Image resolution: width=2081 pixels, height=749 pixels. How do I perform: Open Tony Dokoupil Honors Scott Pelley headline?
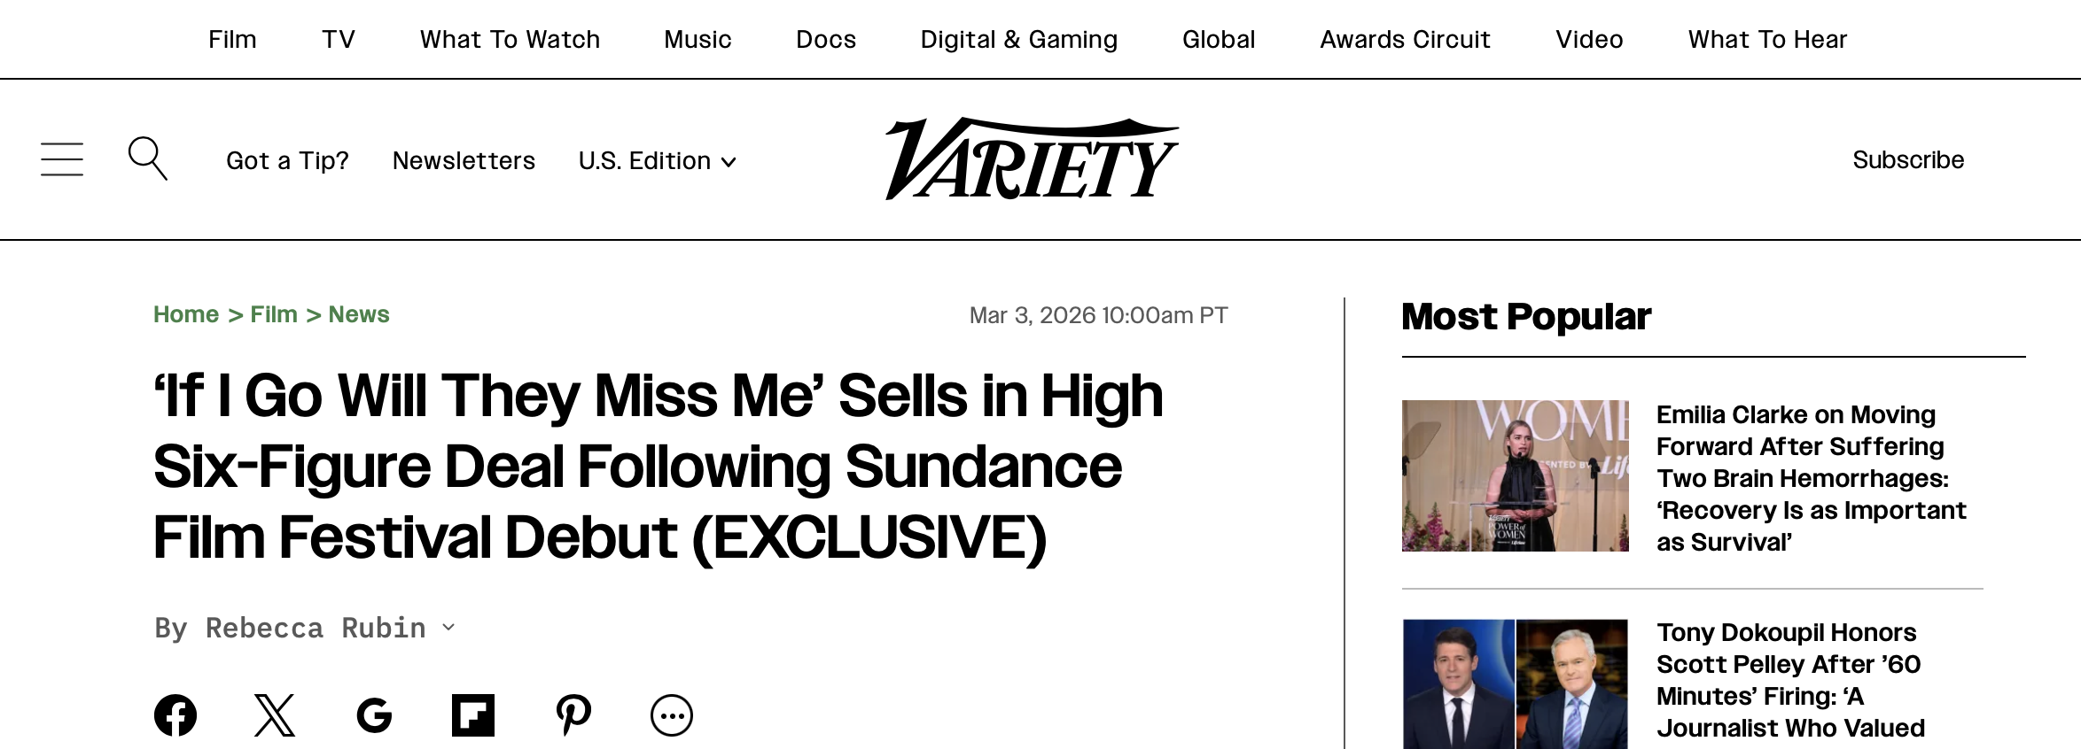pos(1790,680)
